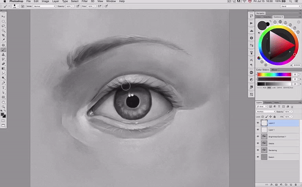This screenshot has height=187, width=302.
Task: Switch to the Swatches tab
Action: click(267, 17)
